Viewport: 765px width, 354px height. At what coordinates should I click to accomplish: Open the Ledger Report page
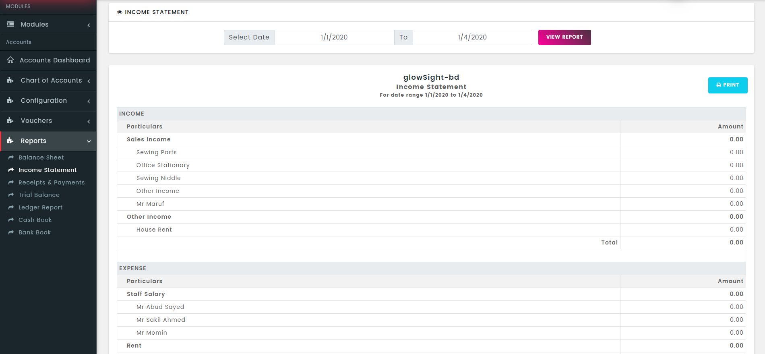(41, 207)
